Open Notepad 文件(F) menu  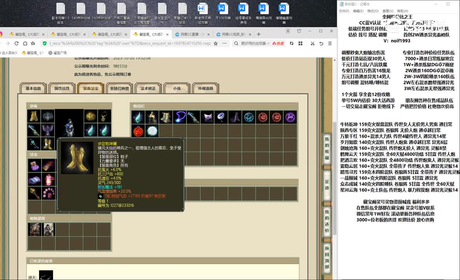point(344,11)
